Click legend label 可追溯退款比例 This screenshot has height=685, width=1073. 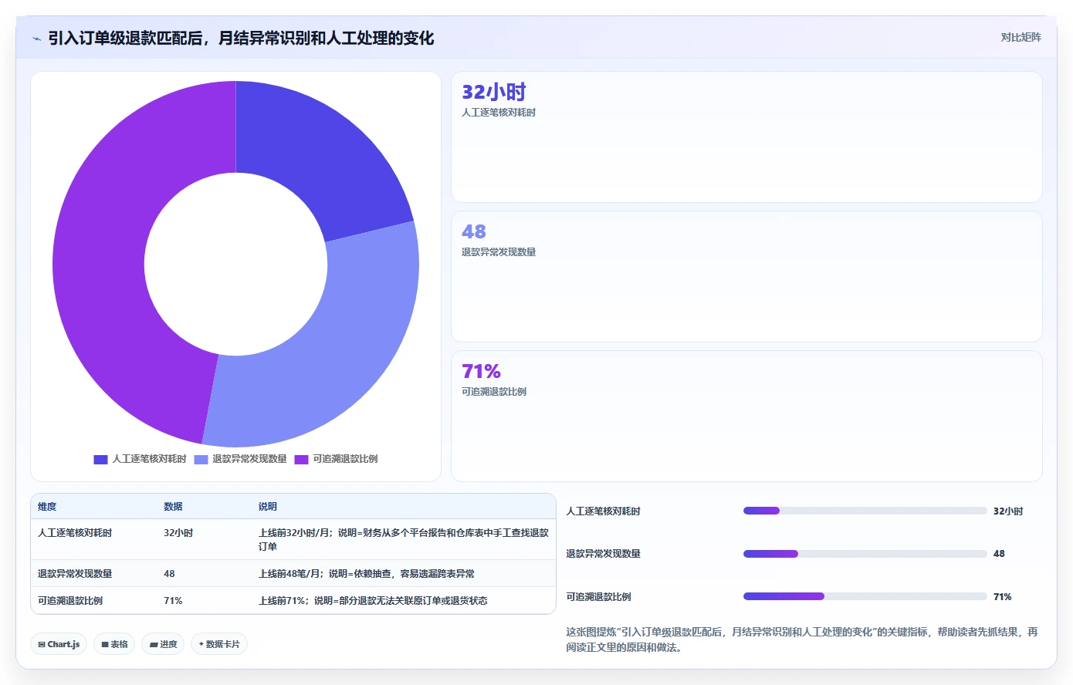(x=345, y=459)
